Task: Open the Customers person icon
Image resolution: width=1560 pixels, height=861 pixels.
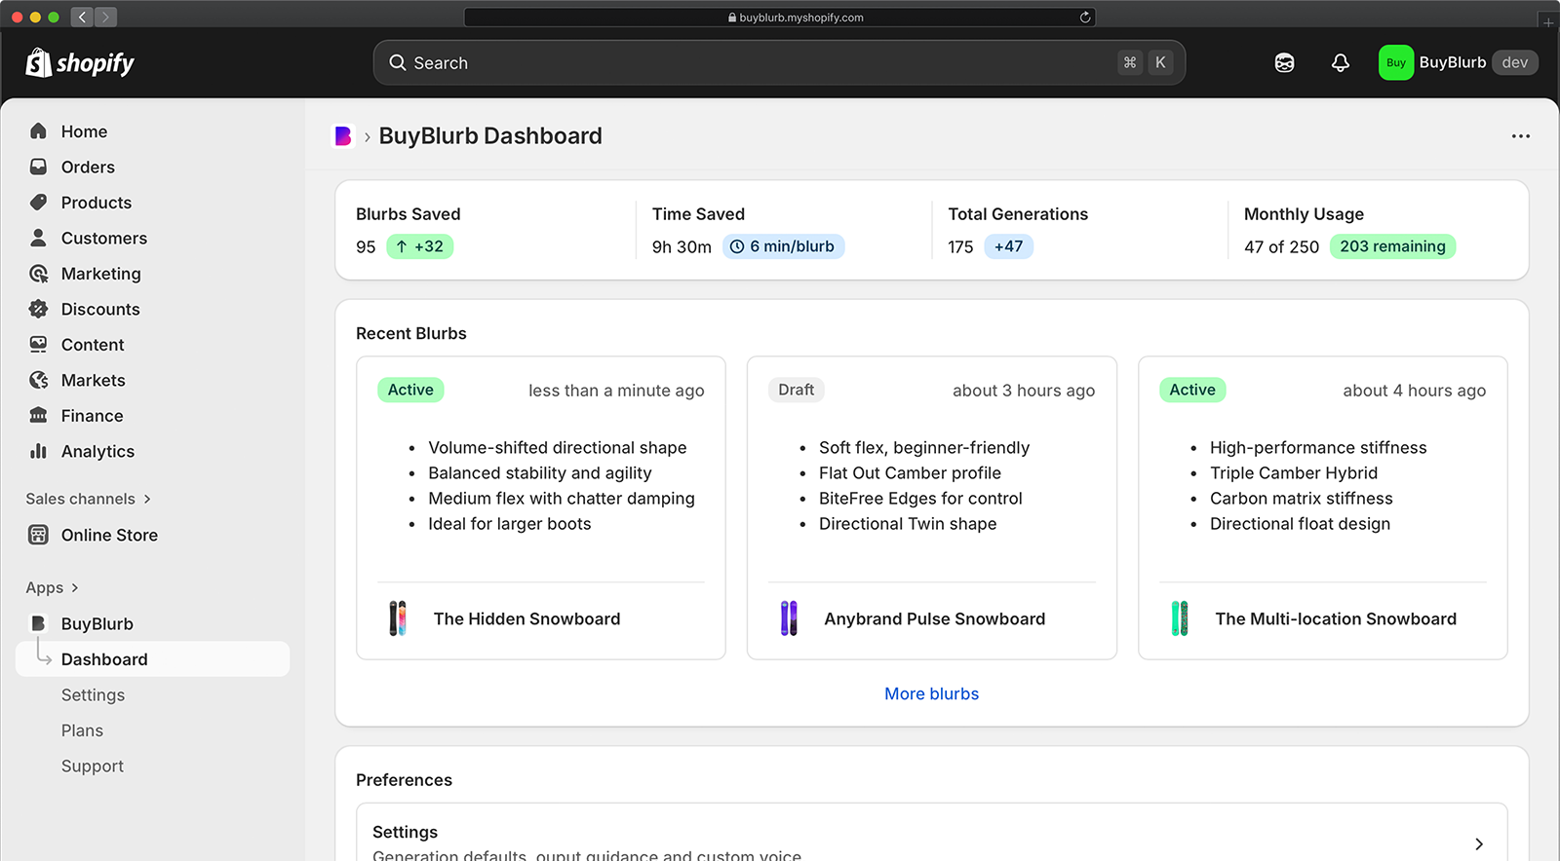Action: point(38,238)
